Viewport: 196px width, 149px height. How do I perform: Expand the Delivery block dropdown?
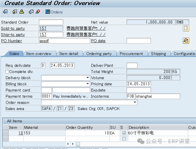point(88,78)
